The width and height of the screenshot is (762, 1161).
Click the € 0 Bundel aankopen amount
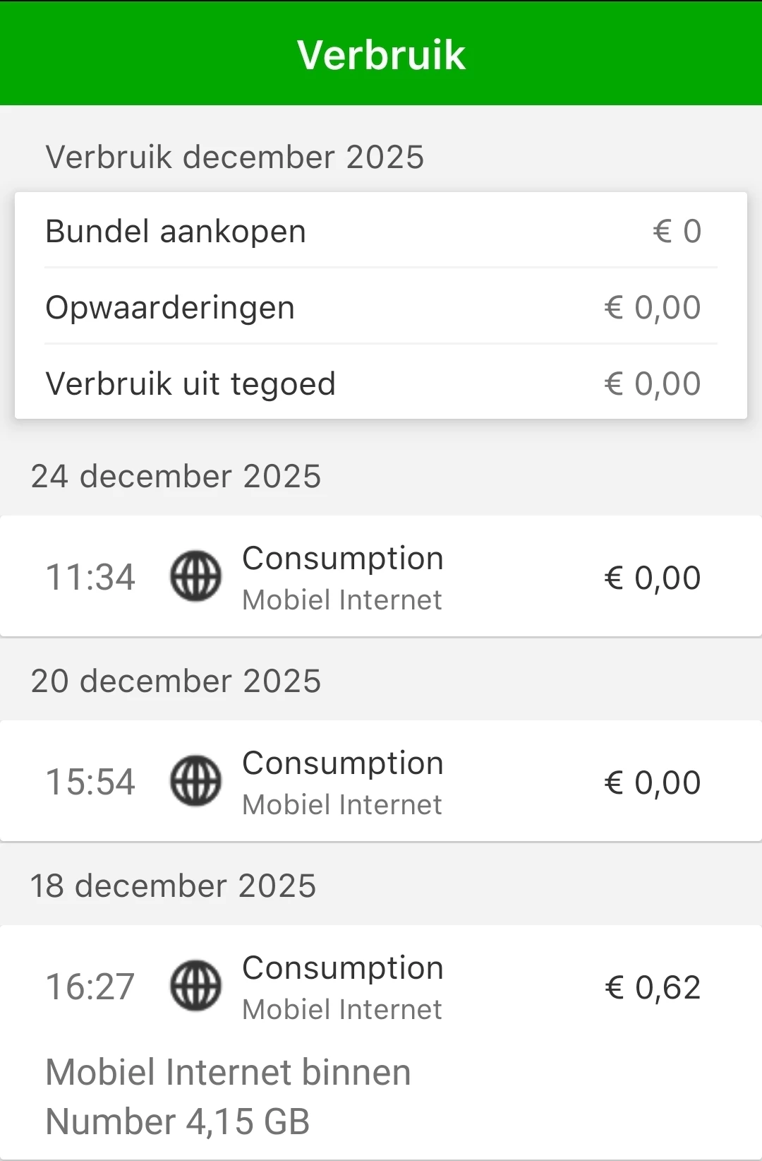(x=677, y=231)
